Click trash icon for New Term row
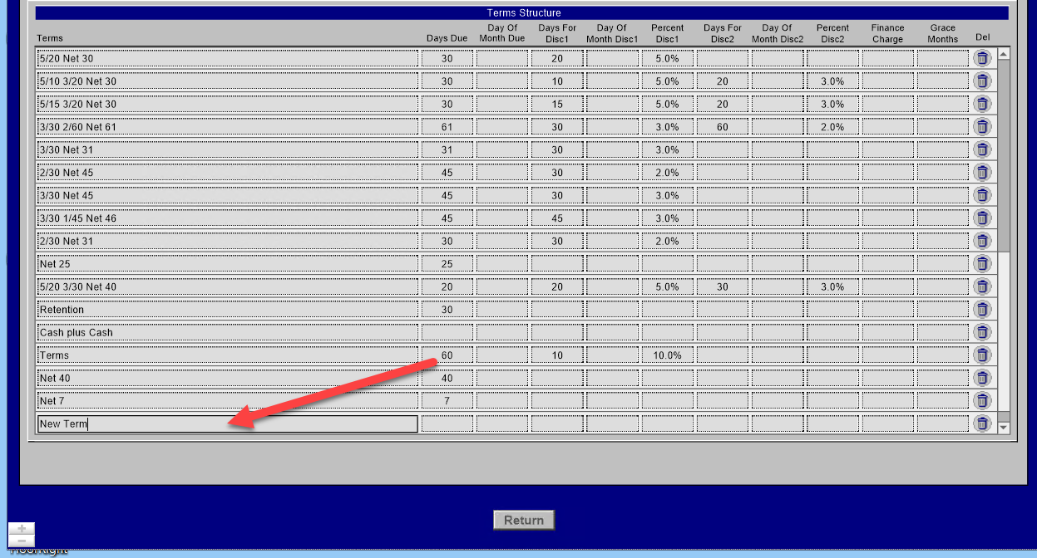 tap(982, 423)
